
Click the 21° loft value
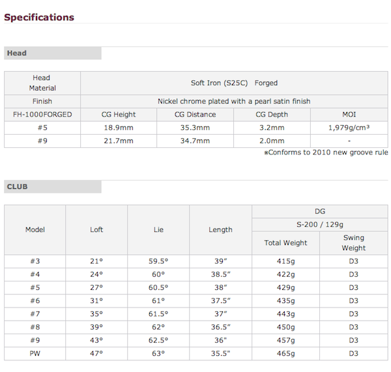tap(96, 261)
